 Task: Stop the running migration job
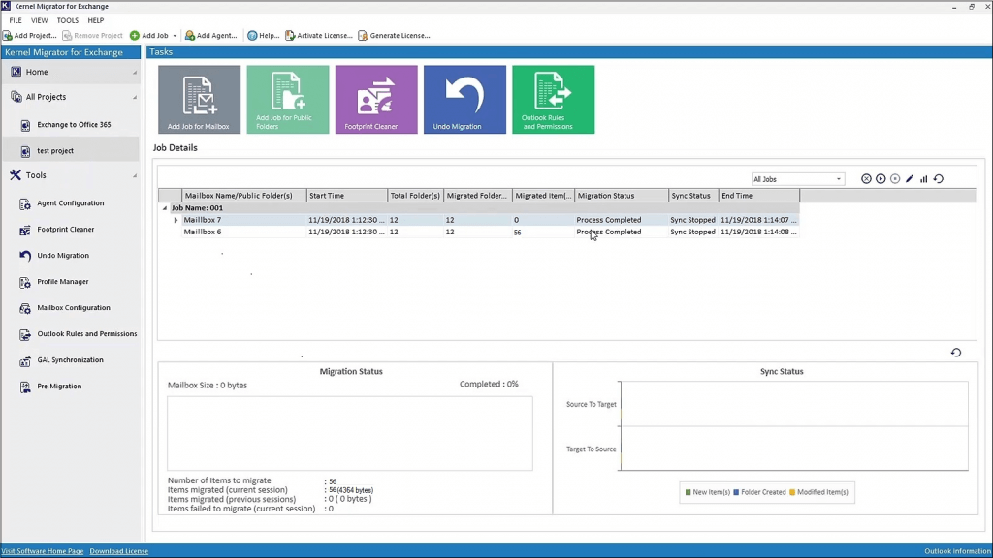point(894,178)
